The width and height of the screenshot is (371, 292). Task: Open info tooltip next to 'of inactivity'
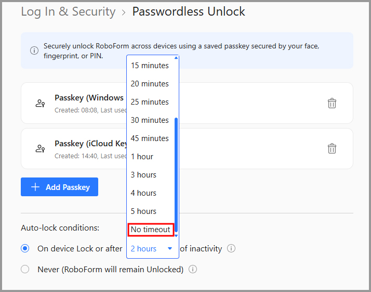231,248
